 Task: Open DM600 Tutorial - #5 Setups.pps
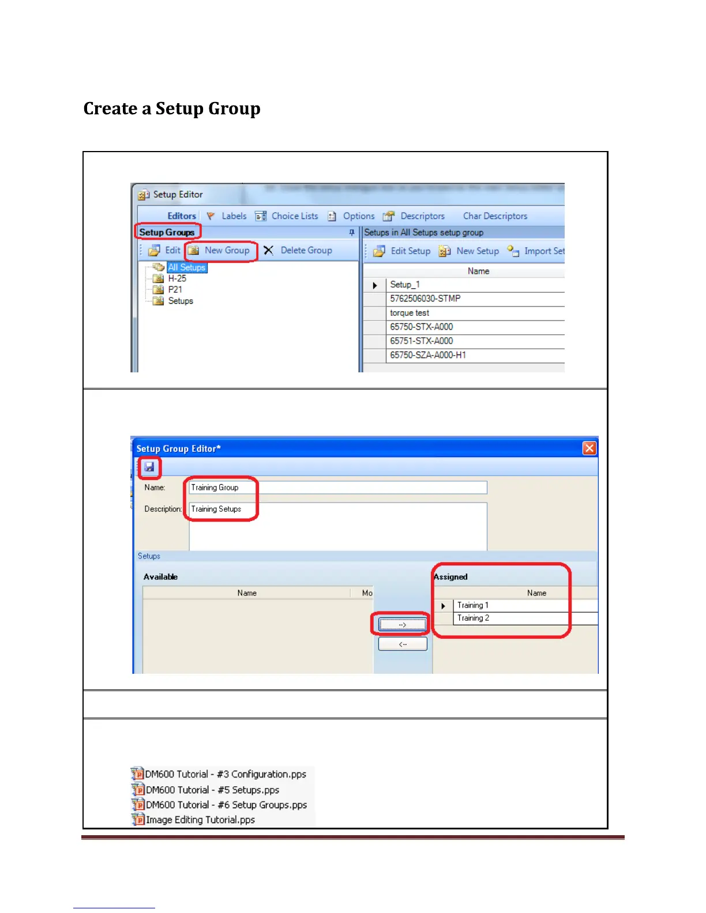point(212,790)
